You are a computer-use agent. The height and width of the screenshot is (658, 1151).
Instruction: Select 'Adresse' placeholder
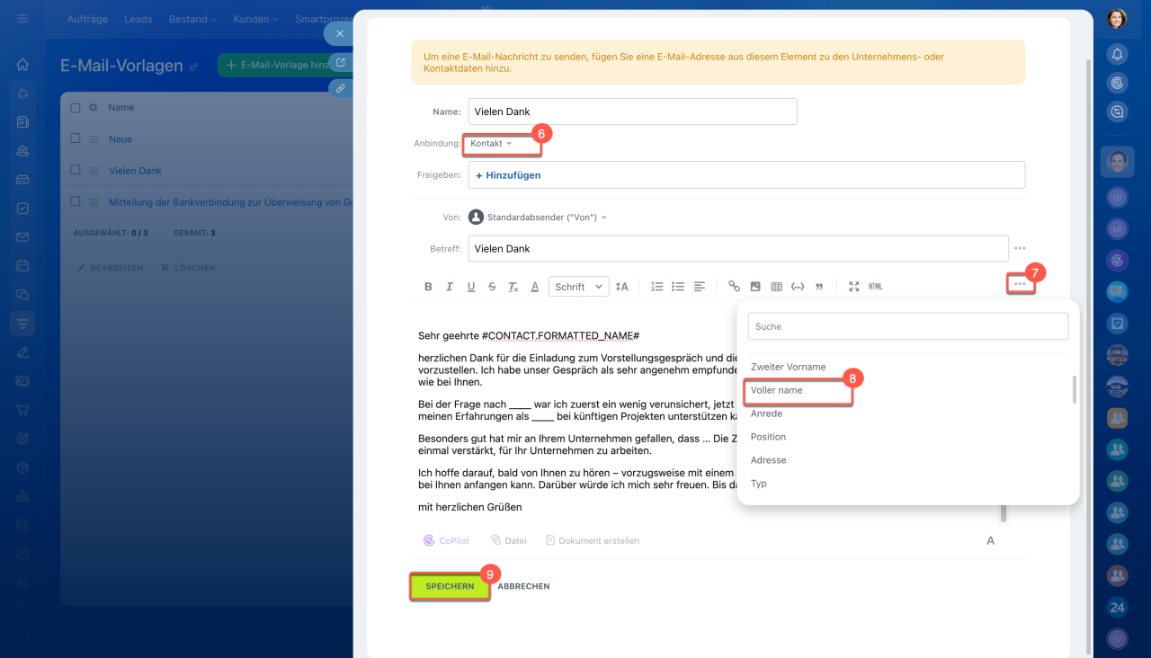point(768,460)
